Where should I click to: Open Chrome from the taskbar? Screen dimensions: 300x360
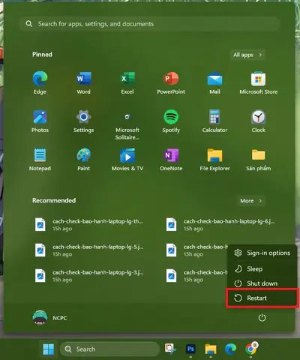click(251, 349)
